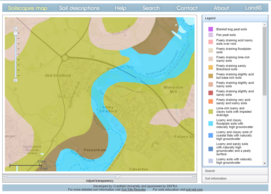Click the Blanket bog peat soils swatch
The image size is (271, 194).
(x=211, y=29)
